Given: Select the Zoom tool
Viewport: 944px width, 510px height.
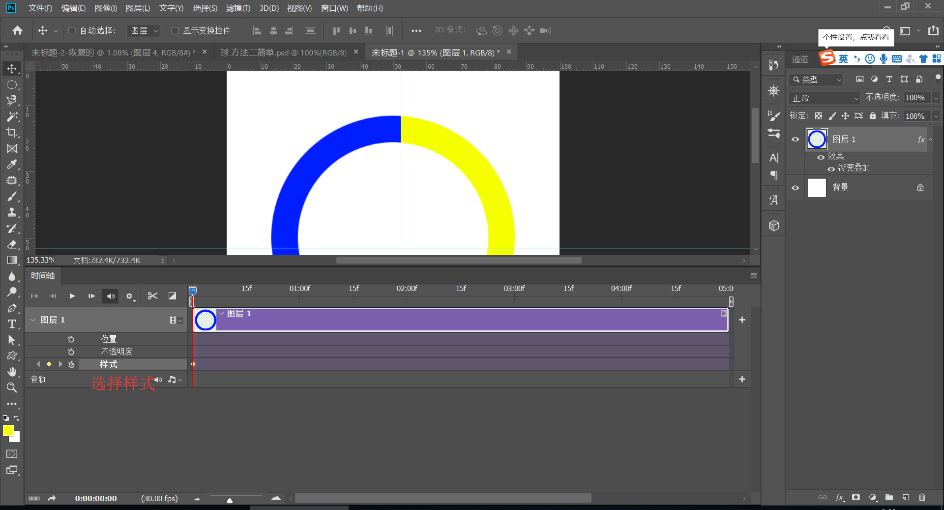Looking at the screenshot, I should [x=12, y=388].
